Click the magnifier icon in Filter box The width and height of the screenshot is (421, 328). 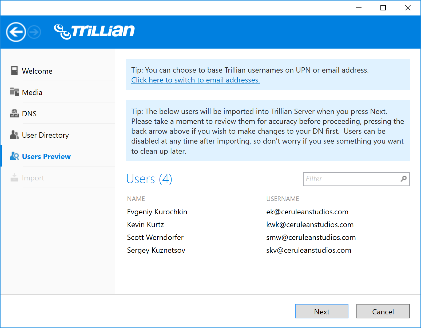coord(404,179)
